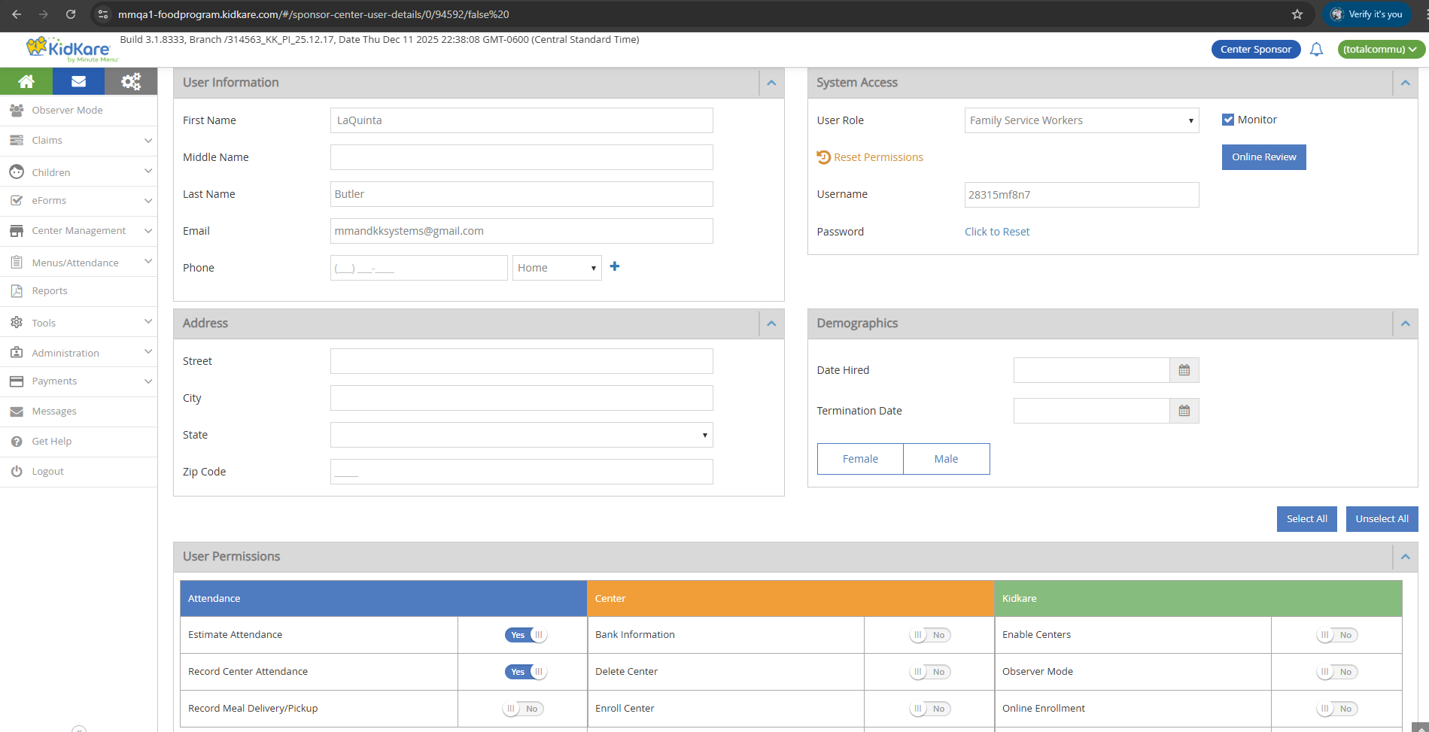Bookmark this page with star icon

[x=1297, y=14]
